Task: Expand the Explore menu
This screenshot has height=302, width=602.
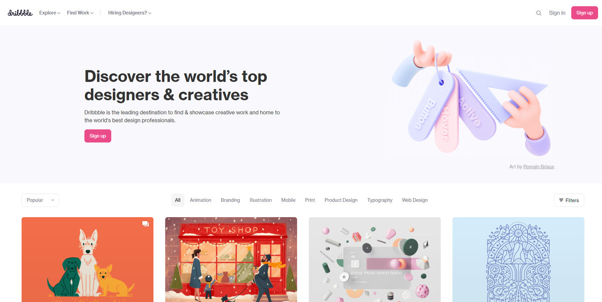Action: point(50,13)
